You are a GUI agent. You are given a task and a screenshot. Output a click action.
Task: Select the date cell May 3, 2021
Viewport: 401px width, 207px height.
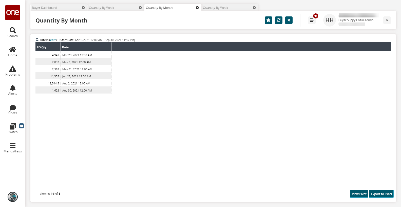point(86,62)
